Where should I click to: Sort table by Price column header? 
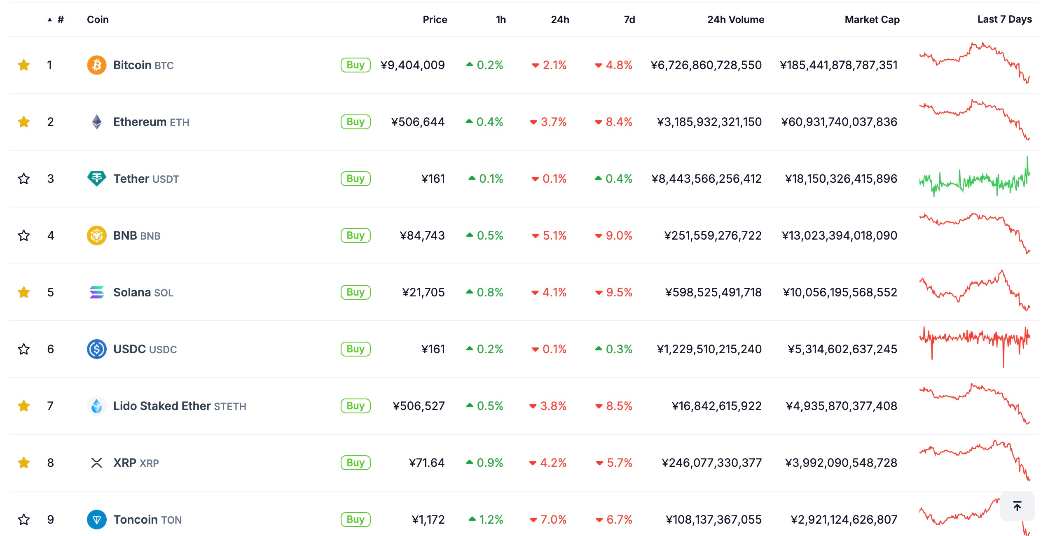pos(435,19)
